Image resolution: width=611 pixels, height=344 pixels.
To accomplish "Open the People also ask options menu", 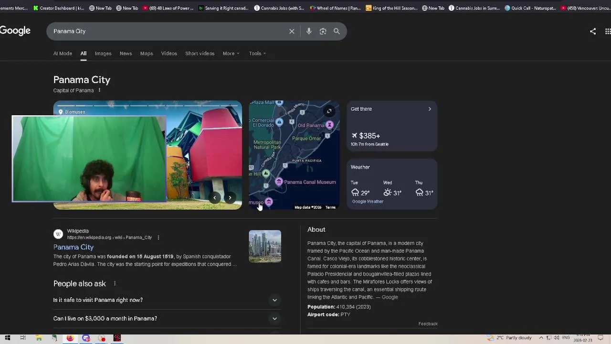I will pyautogui.click(x=115, y=284).
